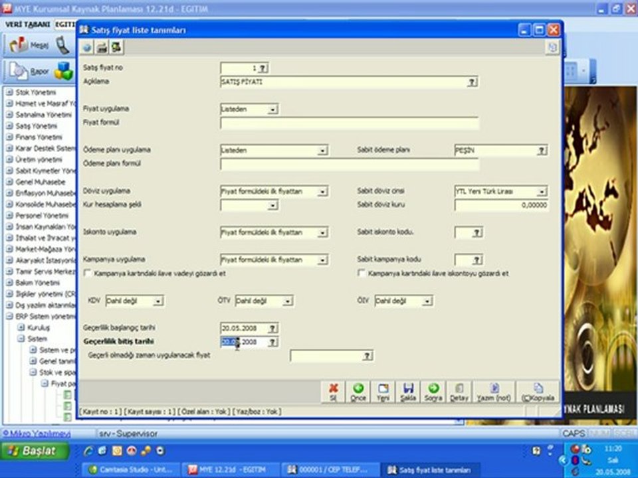Open the ÖİV dropdown

427,301
